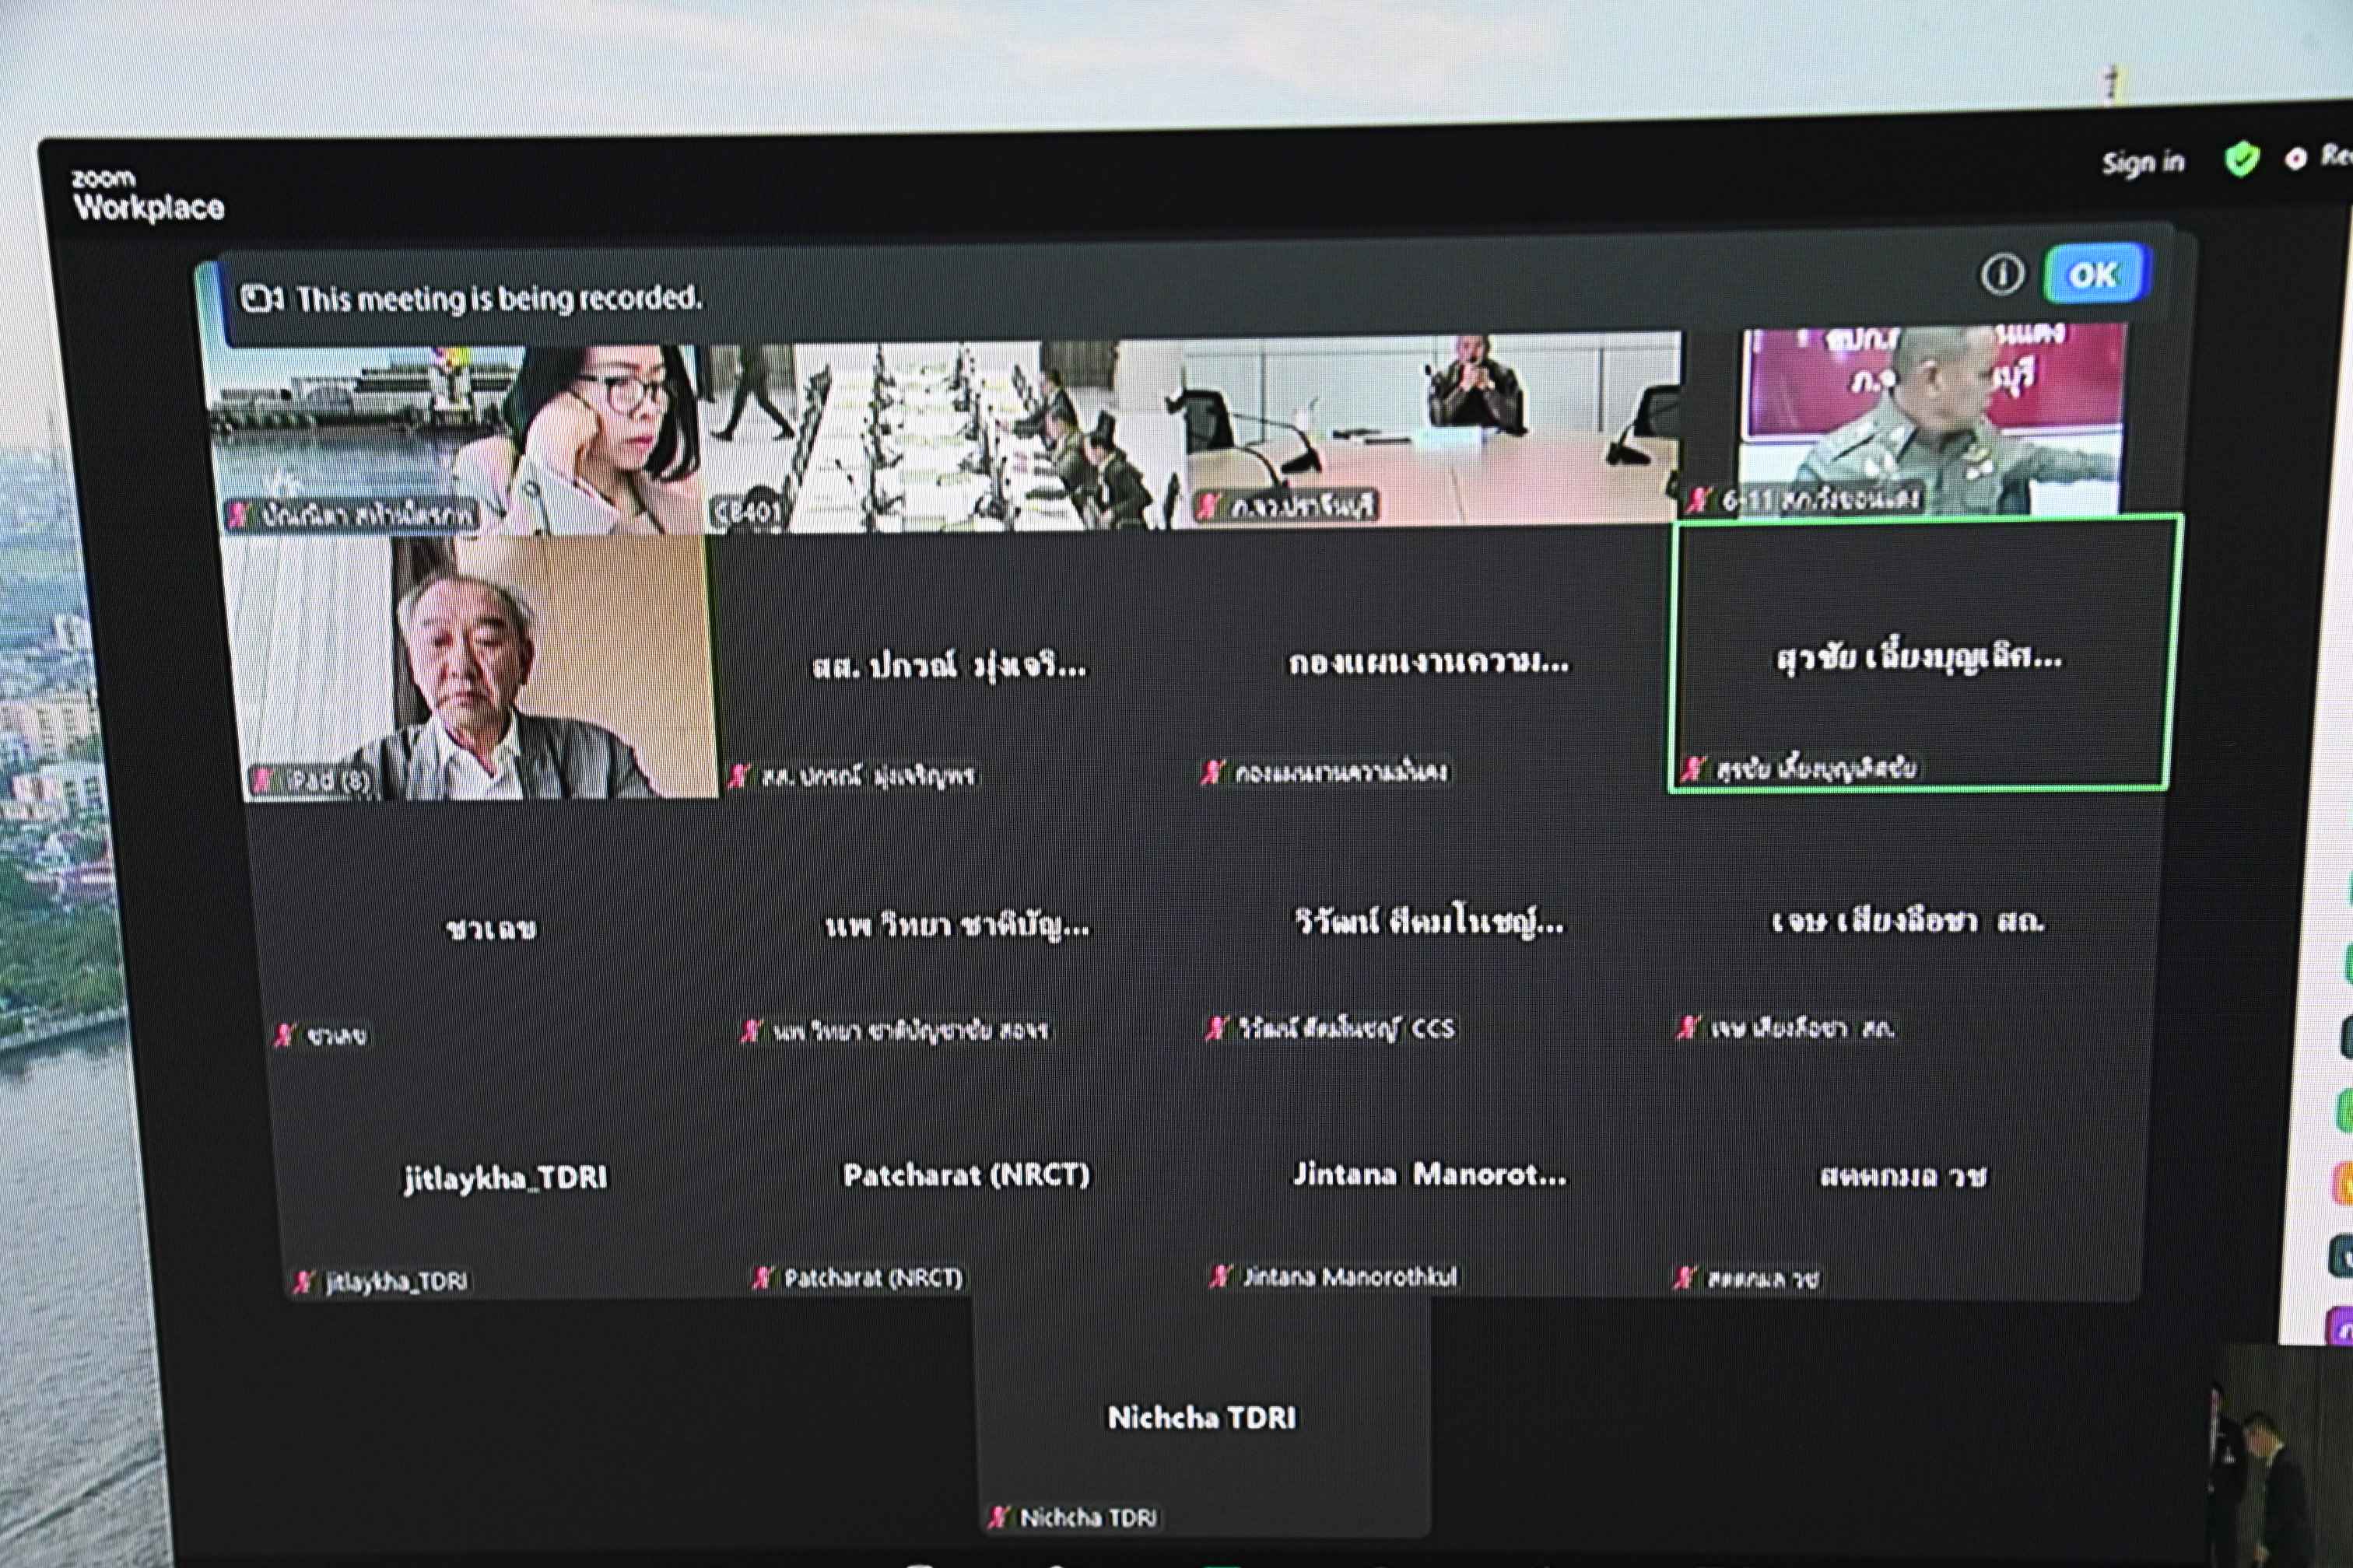Click the muted mic icon on iPad (8)
Viewport: 2353px width, 1568px height.
[x=262, y=781]
